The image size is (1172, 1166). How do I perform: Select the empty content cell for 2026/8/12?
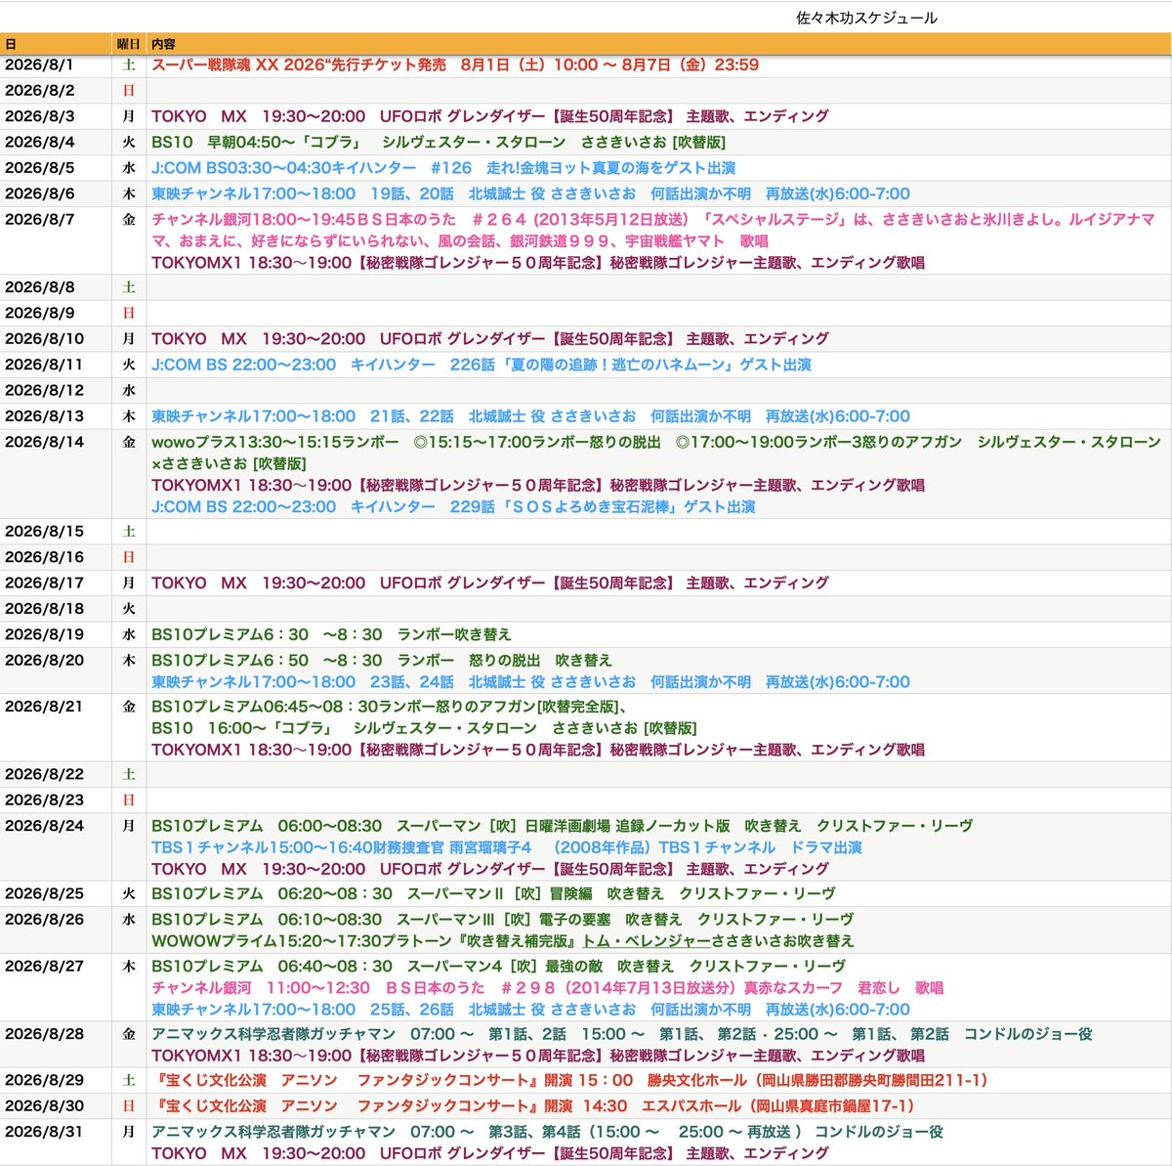[659, 390]
